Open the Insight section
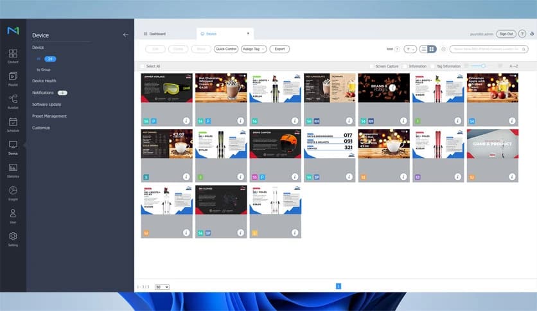Screen dimensions: 537x311 13,193
